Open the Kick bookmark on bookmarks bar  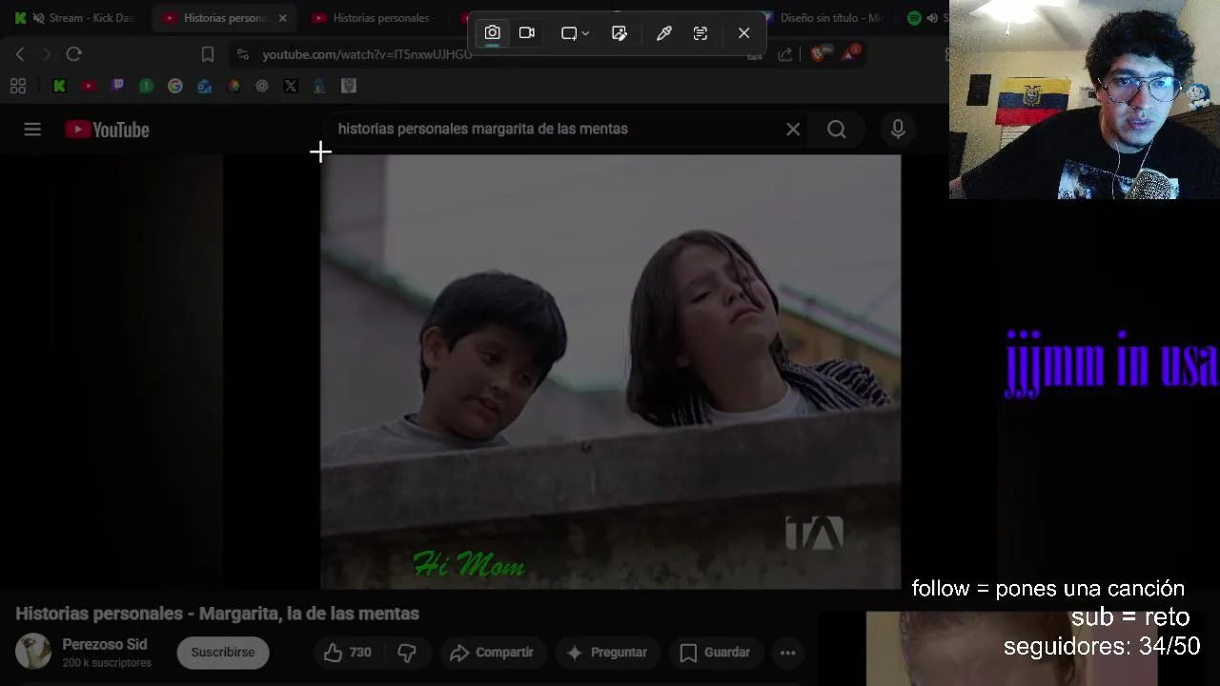tap(59, 86)
